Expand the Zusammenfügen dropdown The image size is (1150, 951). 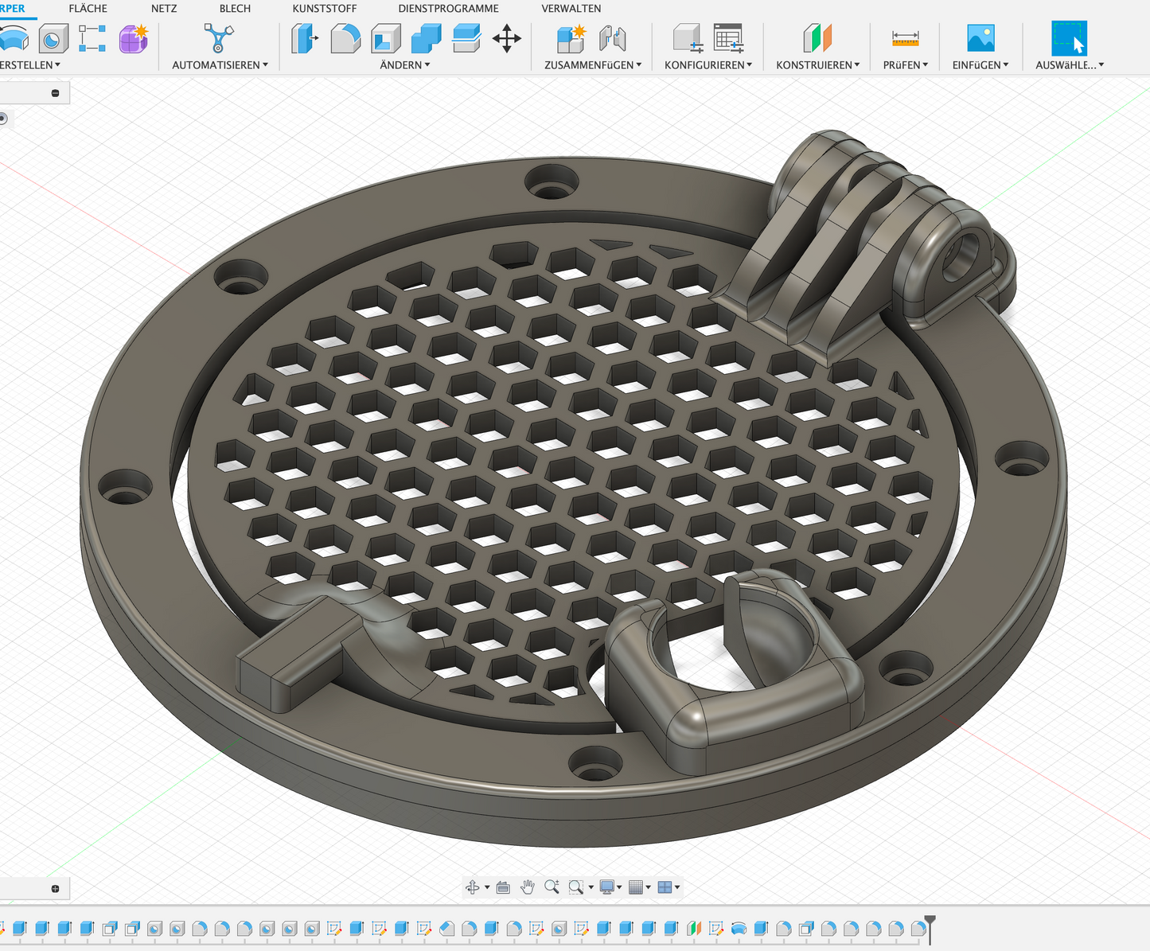click(592, 65)
